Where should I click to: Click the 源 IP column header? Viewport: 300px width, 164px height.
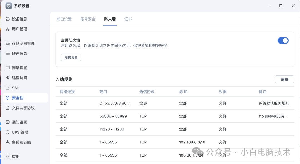click(183, 92)
